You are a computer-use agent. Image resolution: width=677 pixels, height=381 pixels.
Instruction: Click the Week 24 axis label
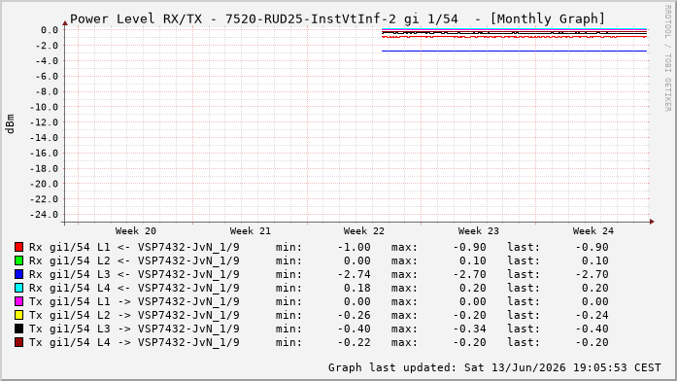pos(593,231)
